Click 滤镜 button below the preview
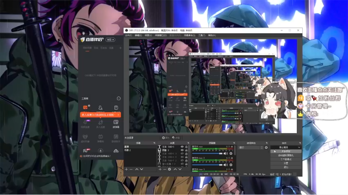The width and height of the screenshot is (348, 195). 176,138
